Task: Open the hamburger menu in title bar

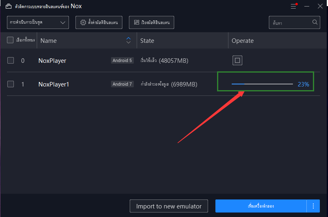Action: click(294, 7)
